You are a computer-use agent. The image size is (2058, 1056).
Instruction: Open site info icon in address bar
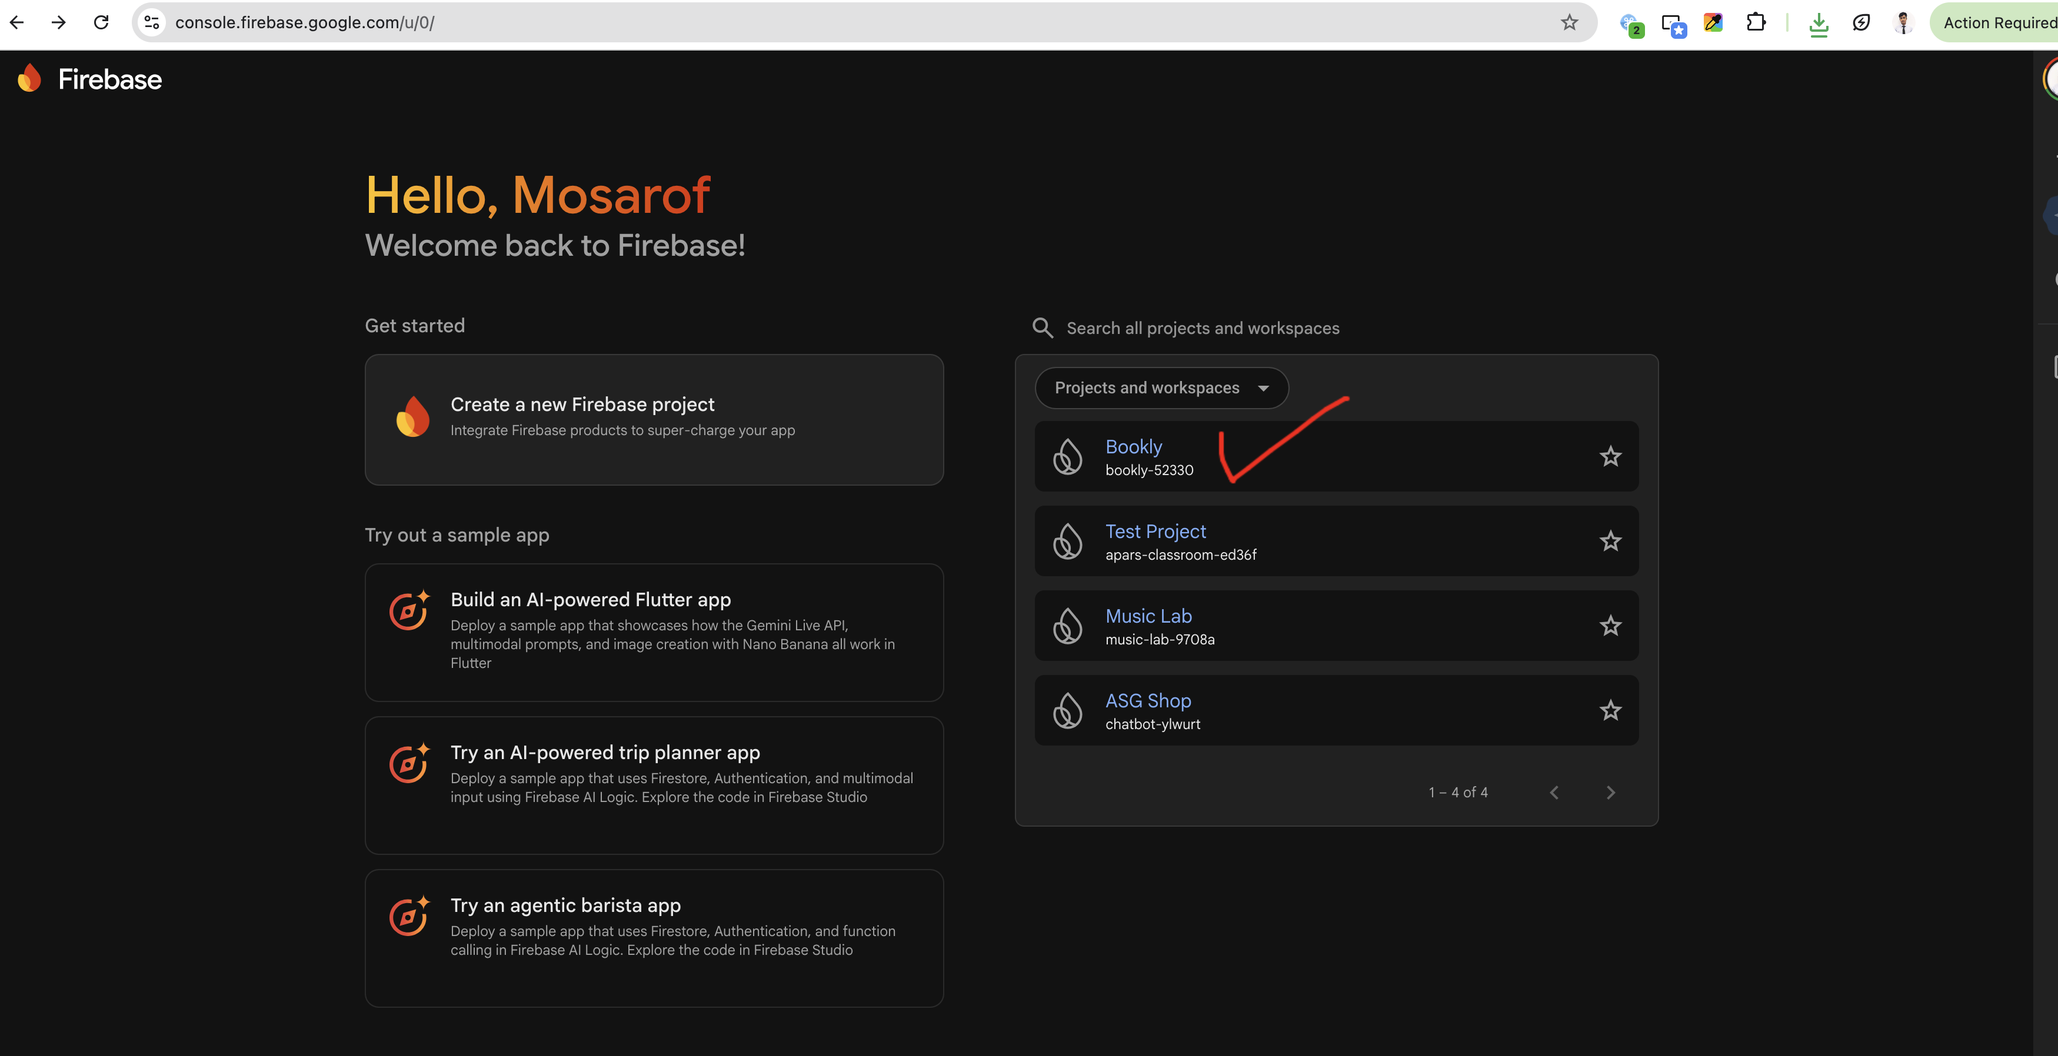152,22
